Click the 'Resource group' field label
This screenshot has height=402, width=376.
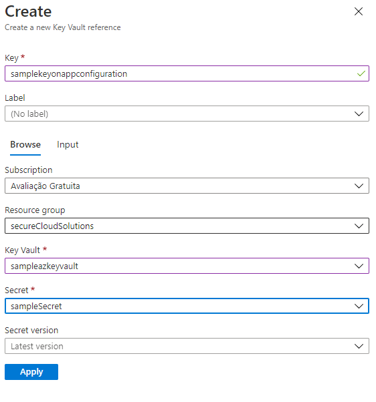(35, 210)
